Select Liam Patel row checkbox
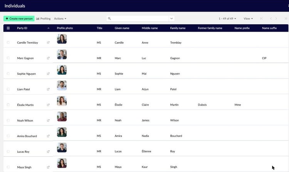Image resolution: width=289 pixels, height=172 pixels. (8, 89)
